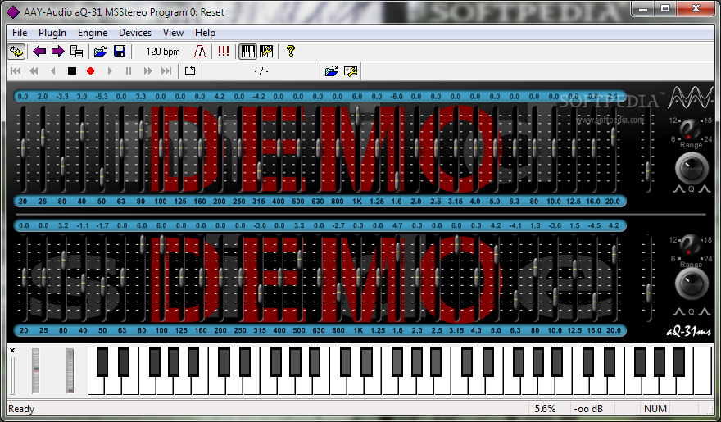Viewport: 721px width, 422px height.
Task: Click the lower narrow-Q curve icon left of Q
Action: click(x=678, y=311)
